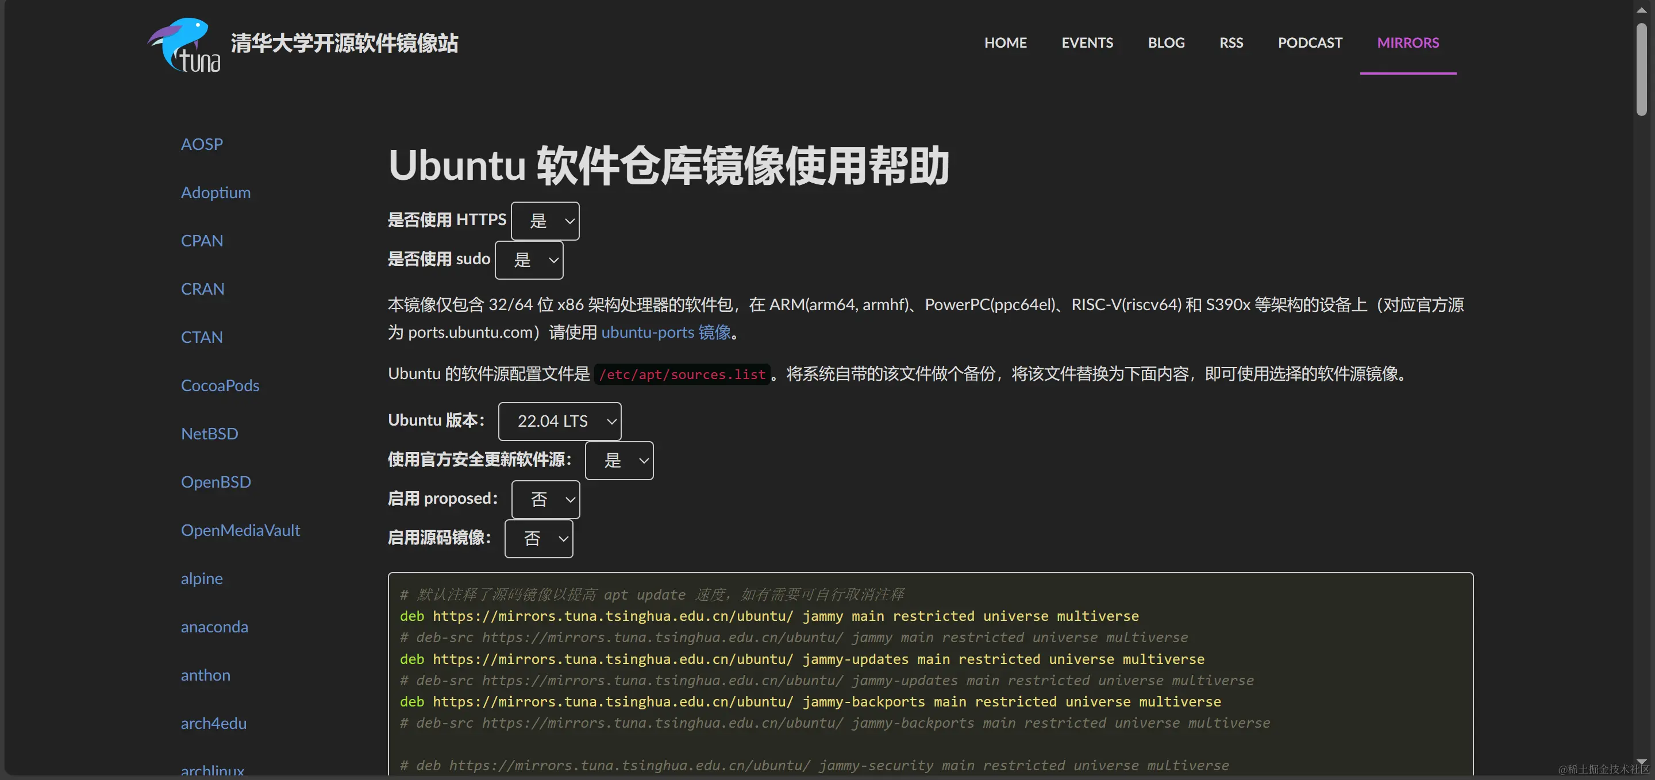The width and height of the screenshot is (1655, 780).
Task: Select the PODCAST nav item
Action: pyautogui.click(x=1310, y=43)
